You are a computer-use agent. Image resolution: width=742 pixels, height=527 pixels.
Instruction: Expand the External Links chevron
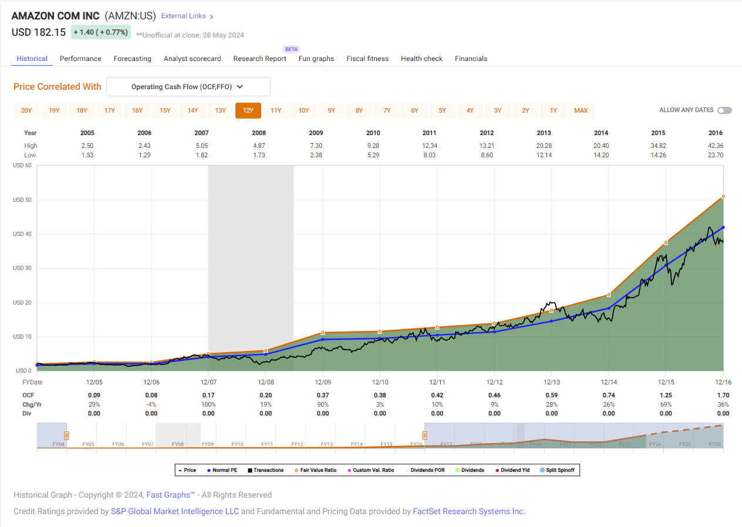click(211, 16)
